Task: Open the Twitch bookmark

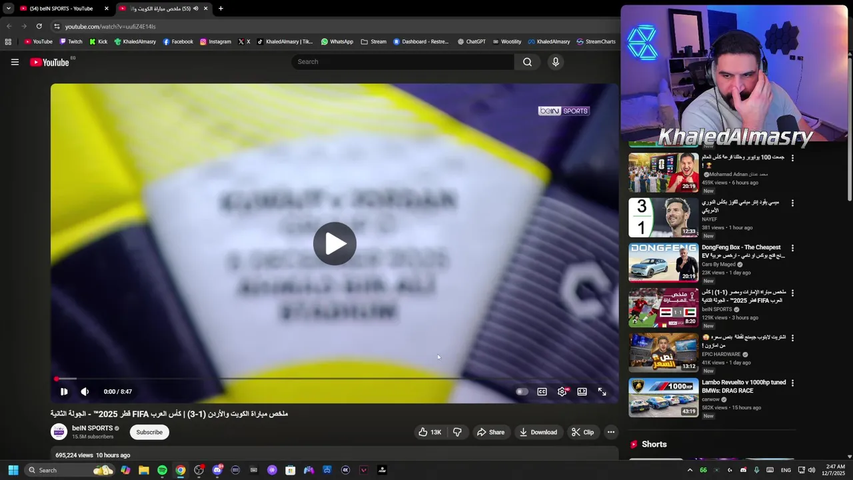Action: point(71,41)
